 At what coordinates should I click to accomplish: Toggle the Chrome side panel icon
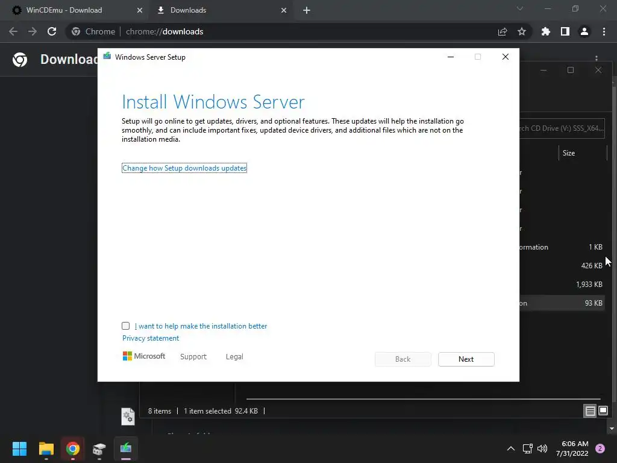pos(565,31)
